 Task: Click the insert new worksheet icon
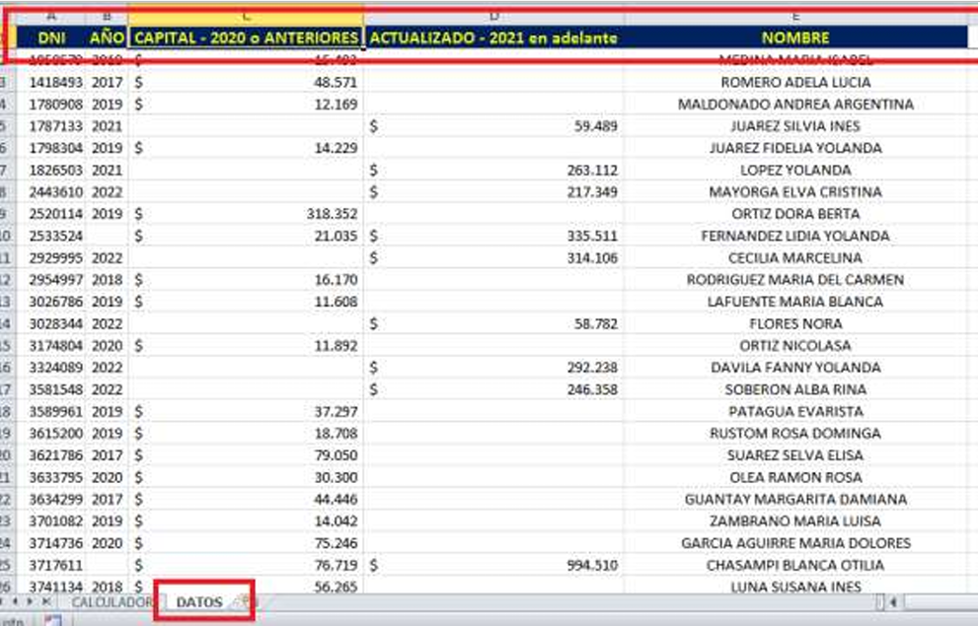244,601
